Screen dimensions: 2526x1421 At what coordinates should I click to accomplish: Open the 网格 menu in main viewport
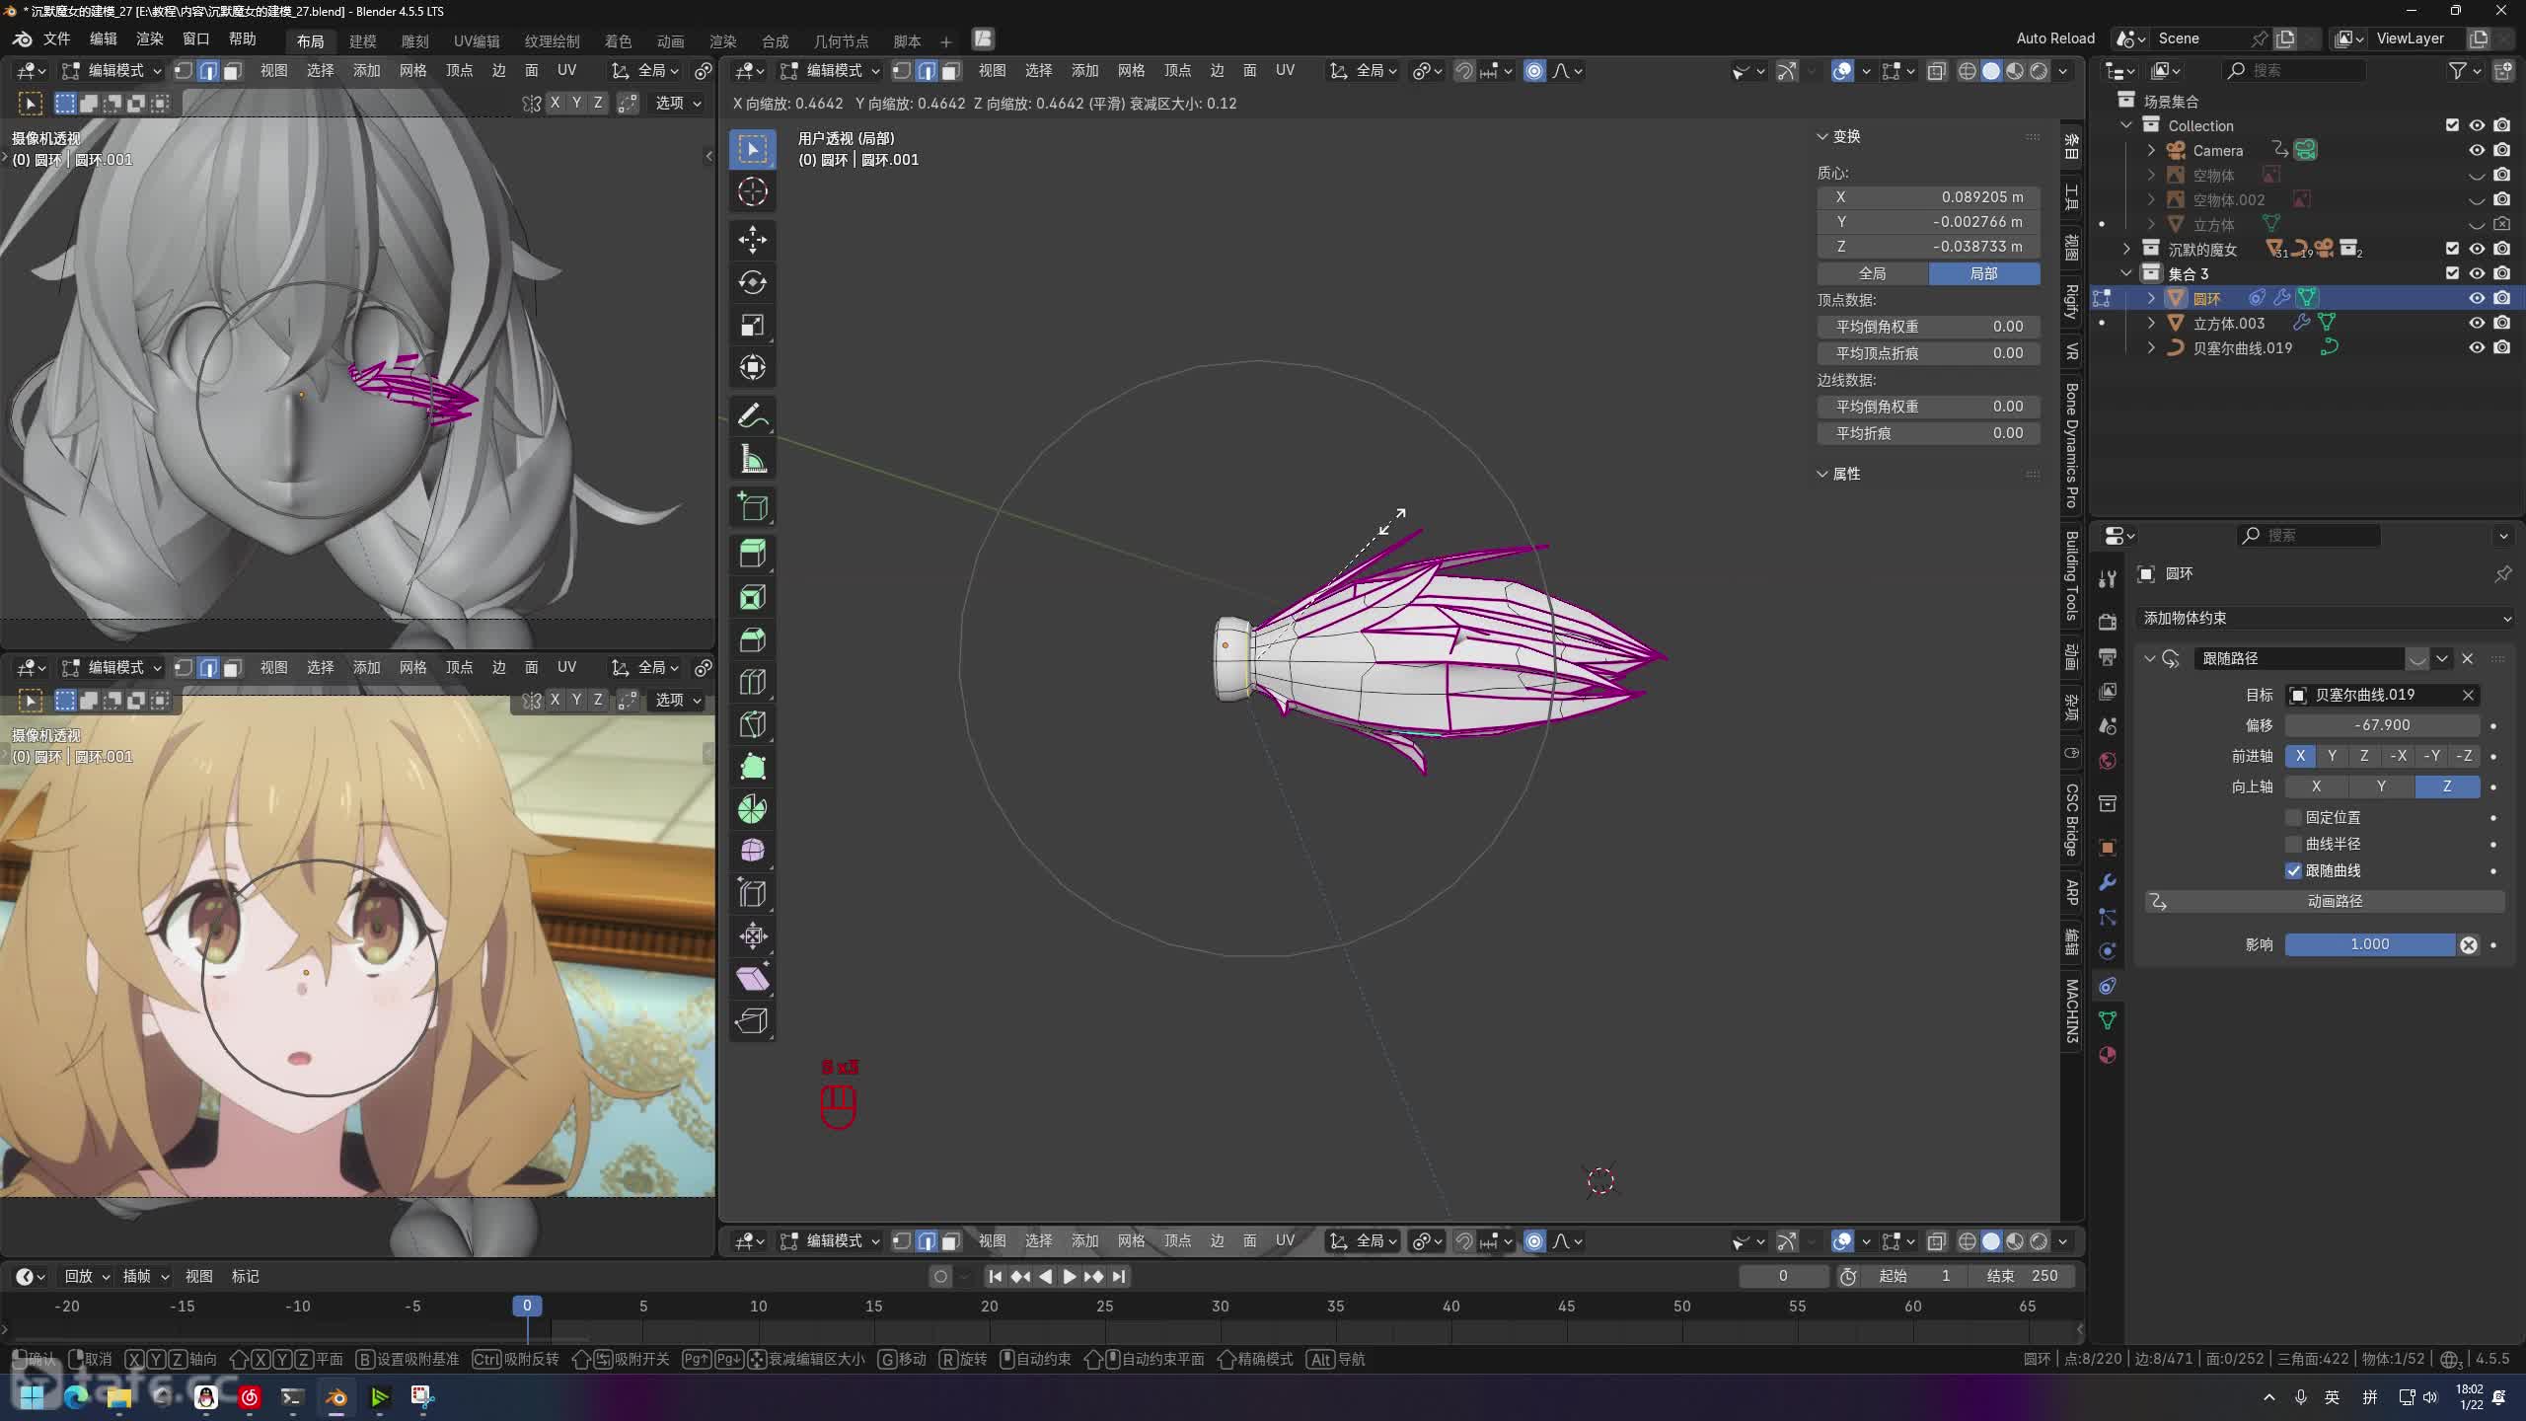pos(1131,71)
